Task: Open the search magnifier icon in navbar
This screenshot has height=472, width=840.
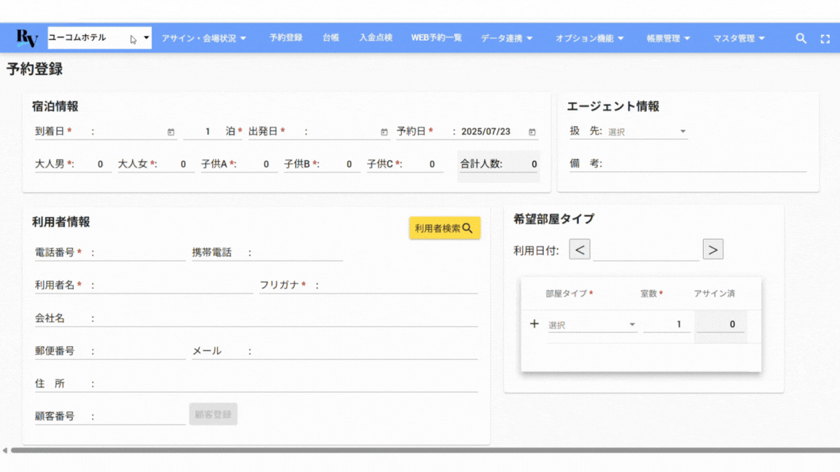Action: [x=801, y=39]
